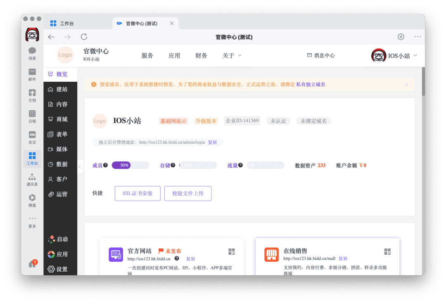Select 数据 in the side menu
This screenshot has height=303, width=446.
click(x=60, y=164)
